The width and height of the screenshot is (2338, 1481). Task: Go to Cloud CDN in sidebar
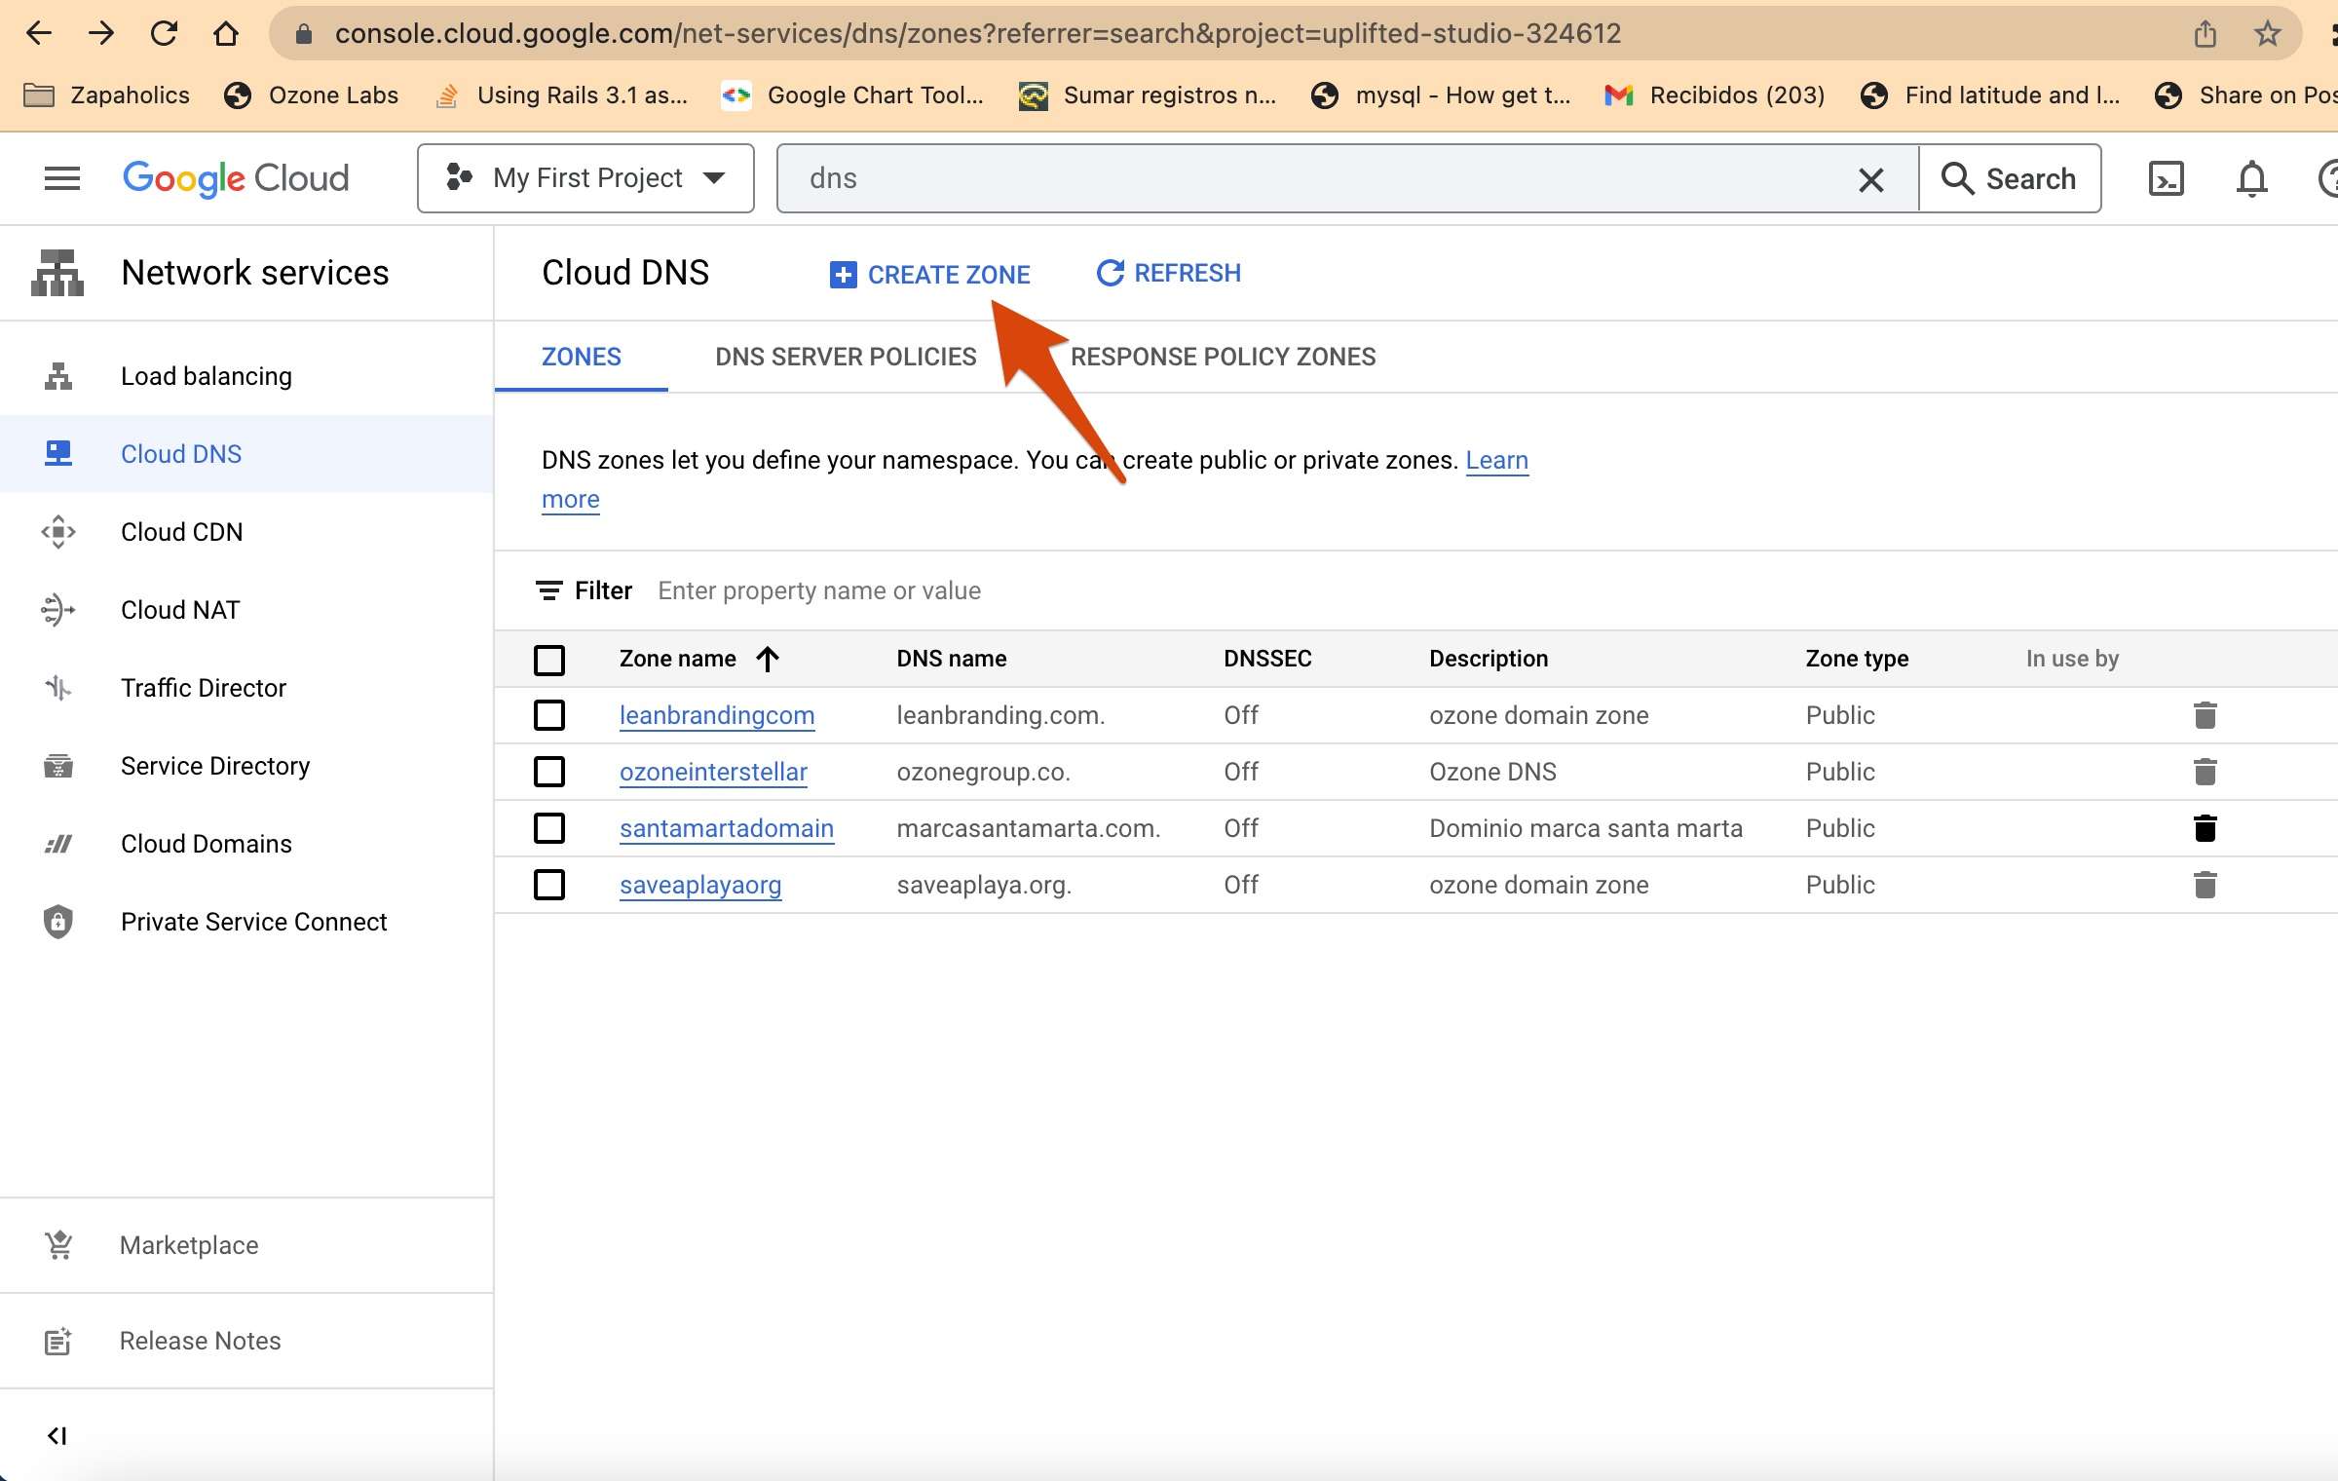[181, 532]
